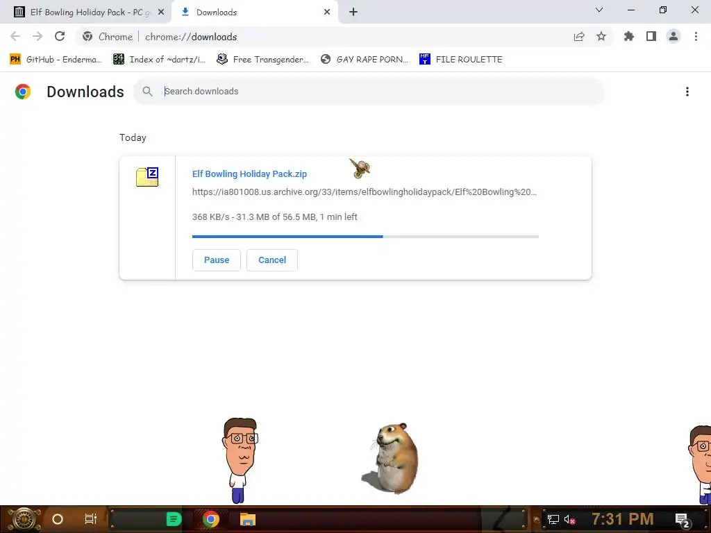The image size is (711, 533).
Task: Open FILE ROULETTE bookmark
Action: click(461, 60)
